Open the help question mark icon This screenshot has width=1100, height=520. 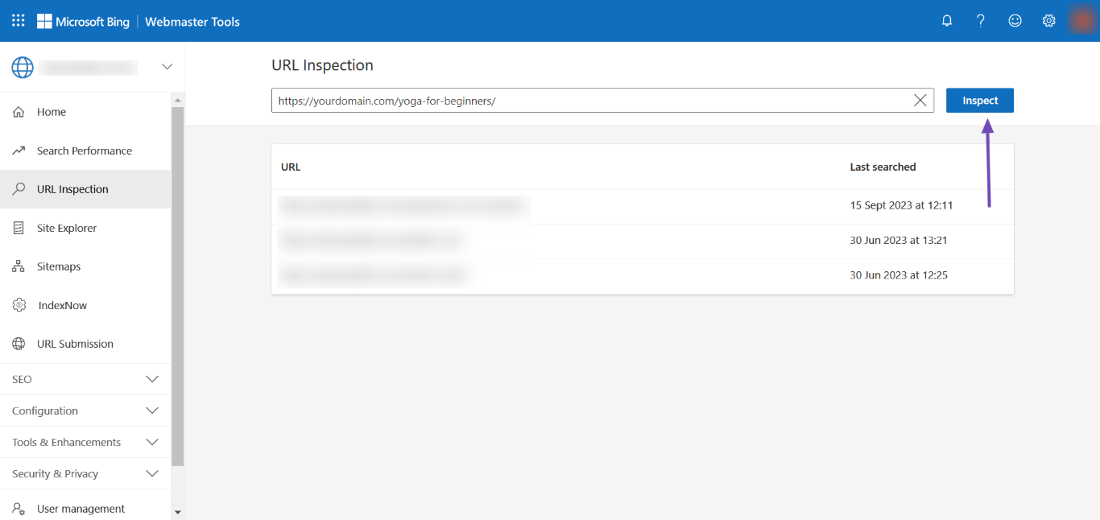click(x=981, y=21)
